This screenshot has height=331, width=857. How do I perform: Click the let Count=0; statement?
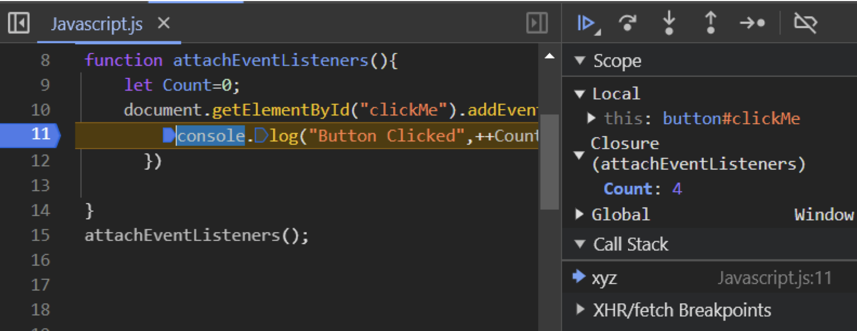click(x=182, y=85)
